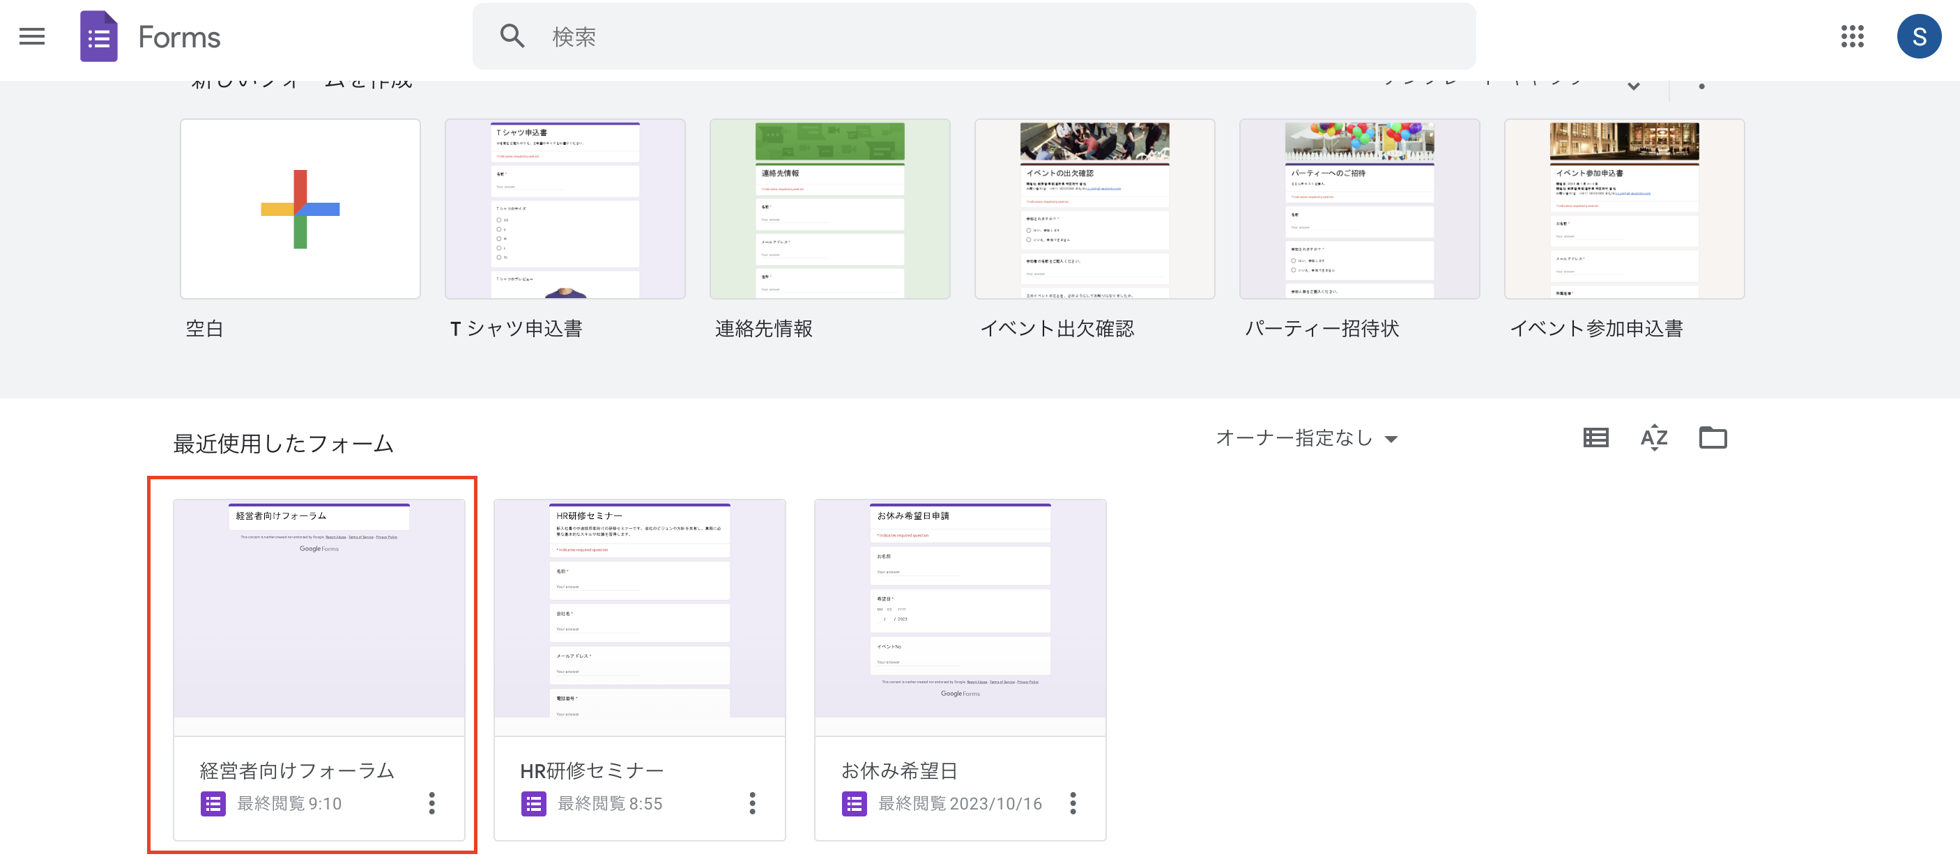Collapse the template gallery chevron

coord(1633,85)
